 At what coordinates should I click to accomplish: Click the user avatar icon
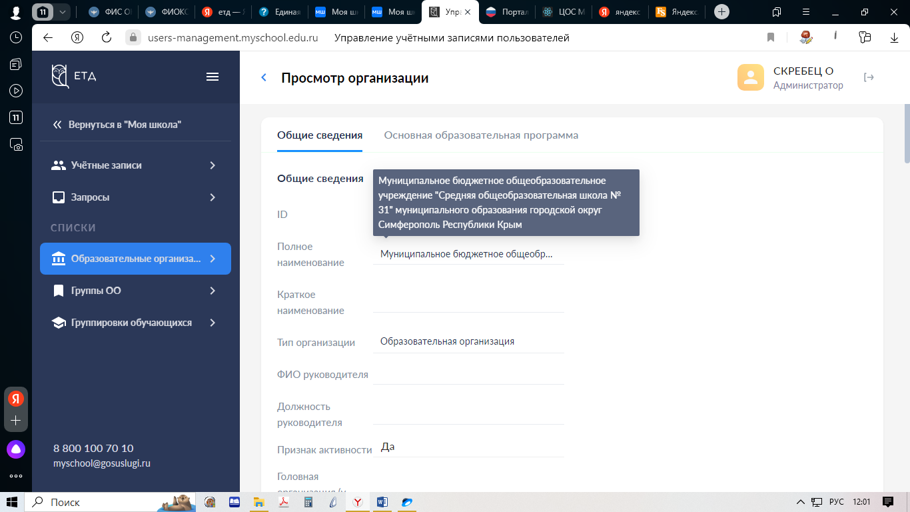(x=750, y=77)
